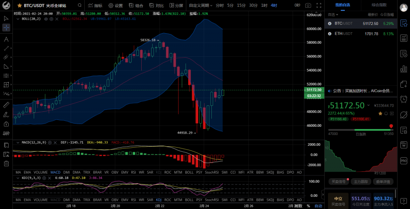This screenshot has width=410, height=209.
Task: Click the bell alert icon near price
Action: pos(386,113)
